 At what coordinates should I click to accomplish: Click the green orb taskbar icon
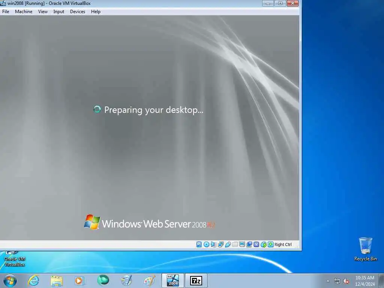103,280
